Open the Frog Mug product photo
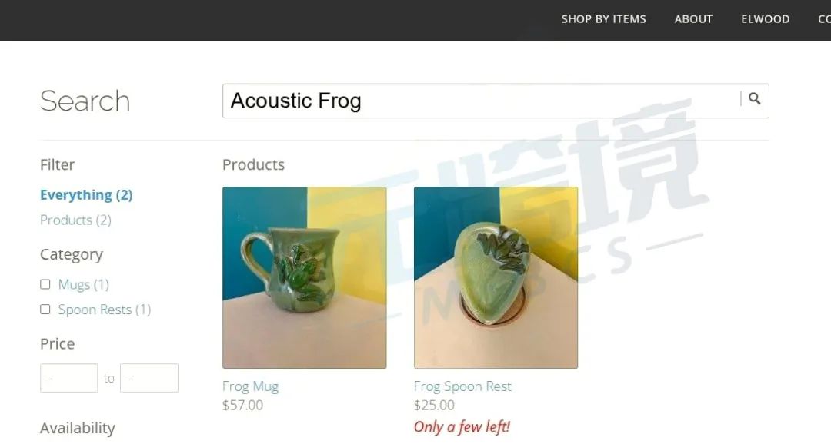This screenshot has width=831, height=444. click(304, 277)
